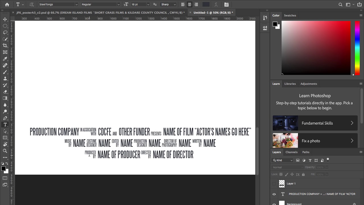Create warped text from options bar
Viewport: 364px width, 205px height.
[x=216, y=5]
